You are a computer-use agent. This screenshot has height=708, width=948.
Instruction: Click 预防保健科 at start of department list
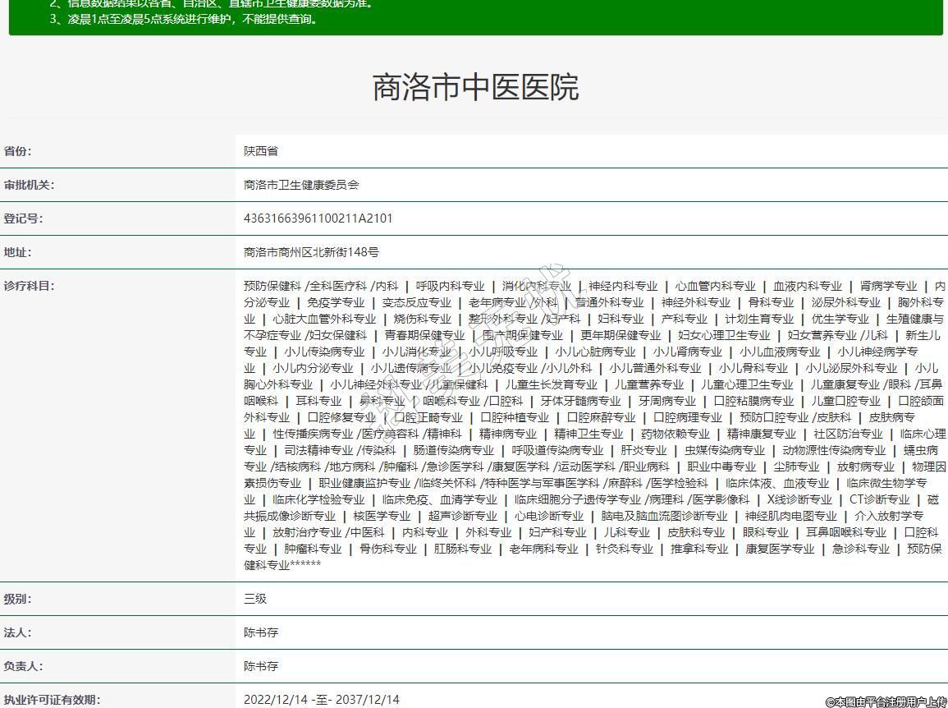click(272, 286)
